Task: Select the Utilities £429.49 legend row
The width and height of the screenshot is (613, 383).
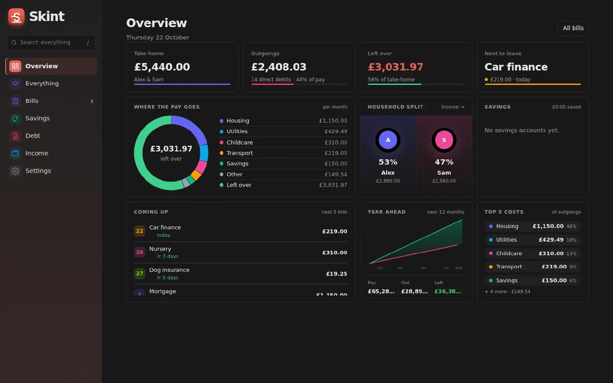Action: 283,131
